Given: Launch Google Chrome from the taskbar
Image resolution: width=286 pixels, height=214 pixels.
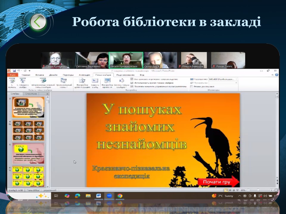Looking at the screenshot, I should coord(120,196).
